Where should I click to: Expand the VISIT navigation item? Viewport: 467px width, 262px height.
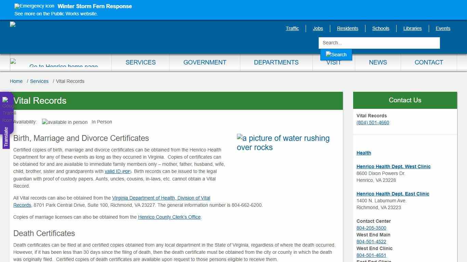[x=333, y=62]
